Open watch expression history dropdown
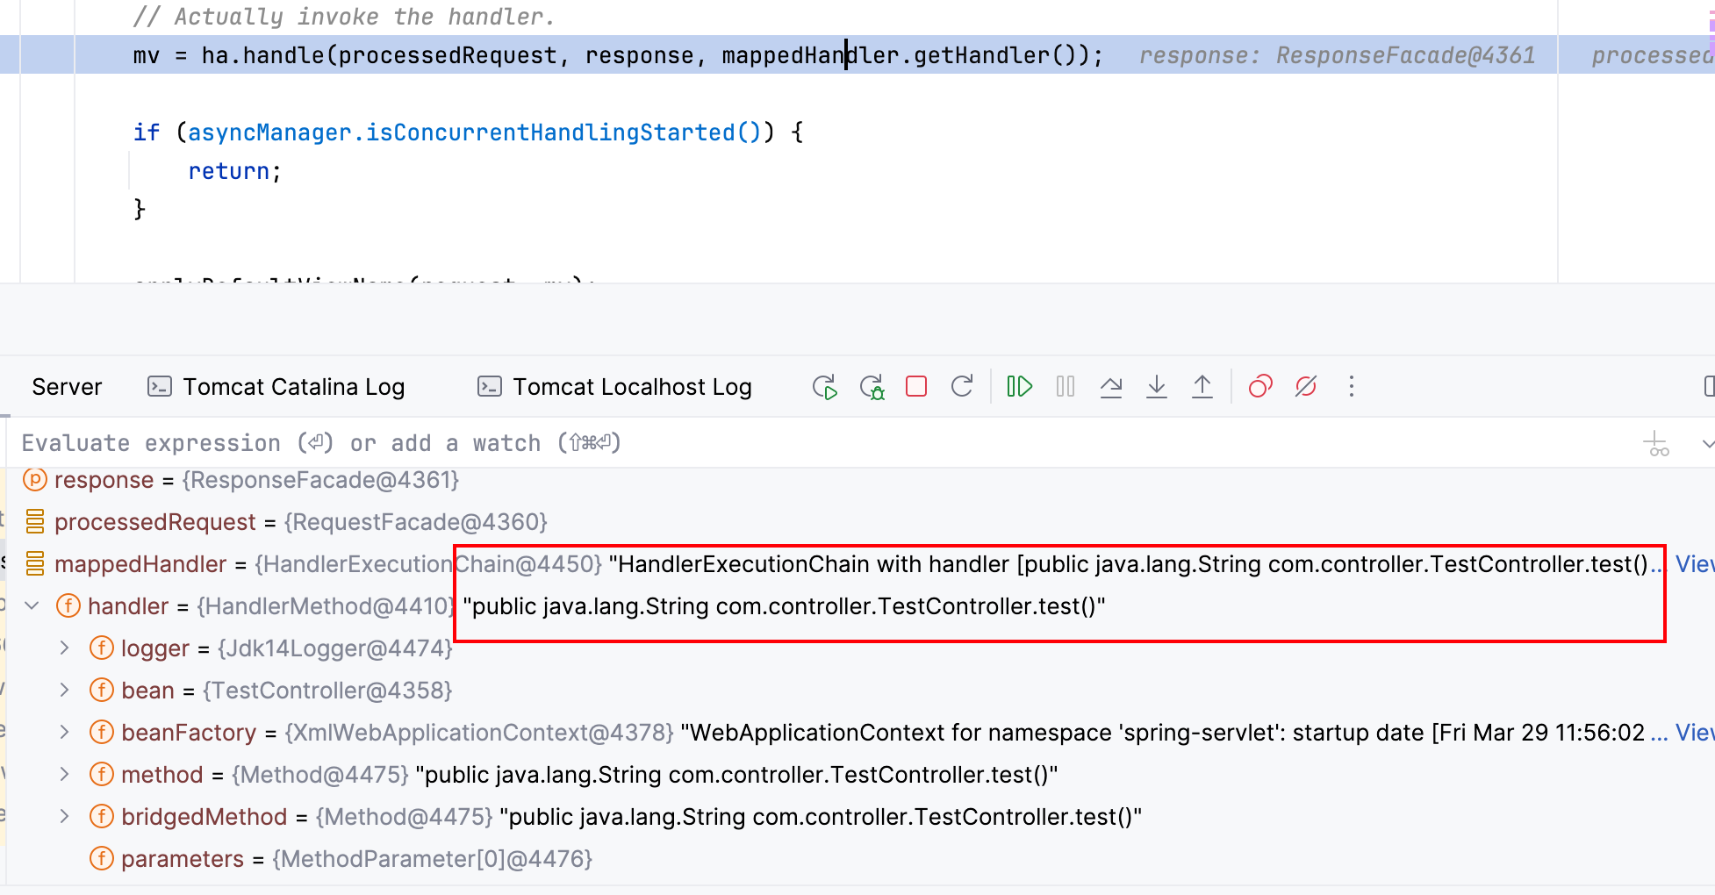Viewport: 1715px width, 895px height. coord(1707,444)
